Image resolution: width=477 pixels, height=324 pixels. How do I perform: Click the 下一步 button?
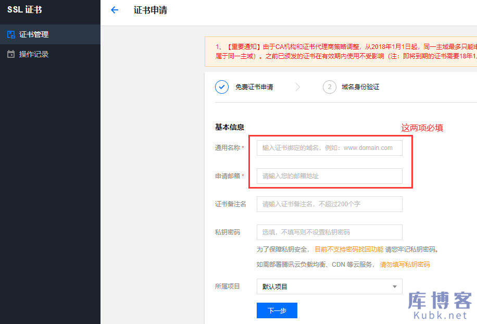(277, 310)
